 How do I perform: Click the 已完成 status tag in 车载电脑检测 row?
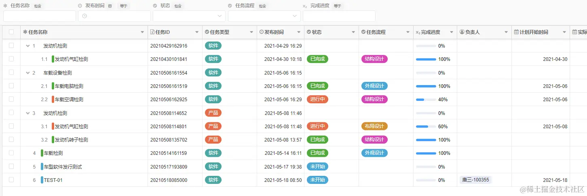coord(317,86)
